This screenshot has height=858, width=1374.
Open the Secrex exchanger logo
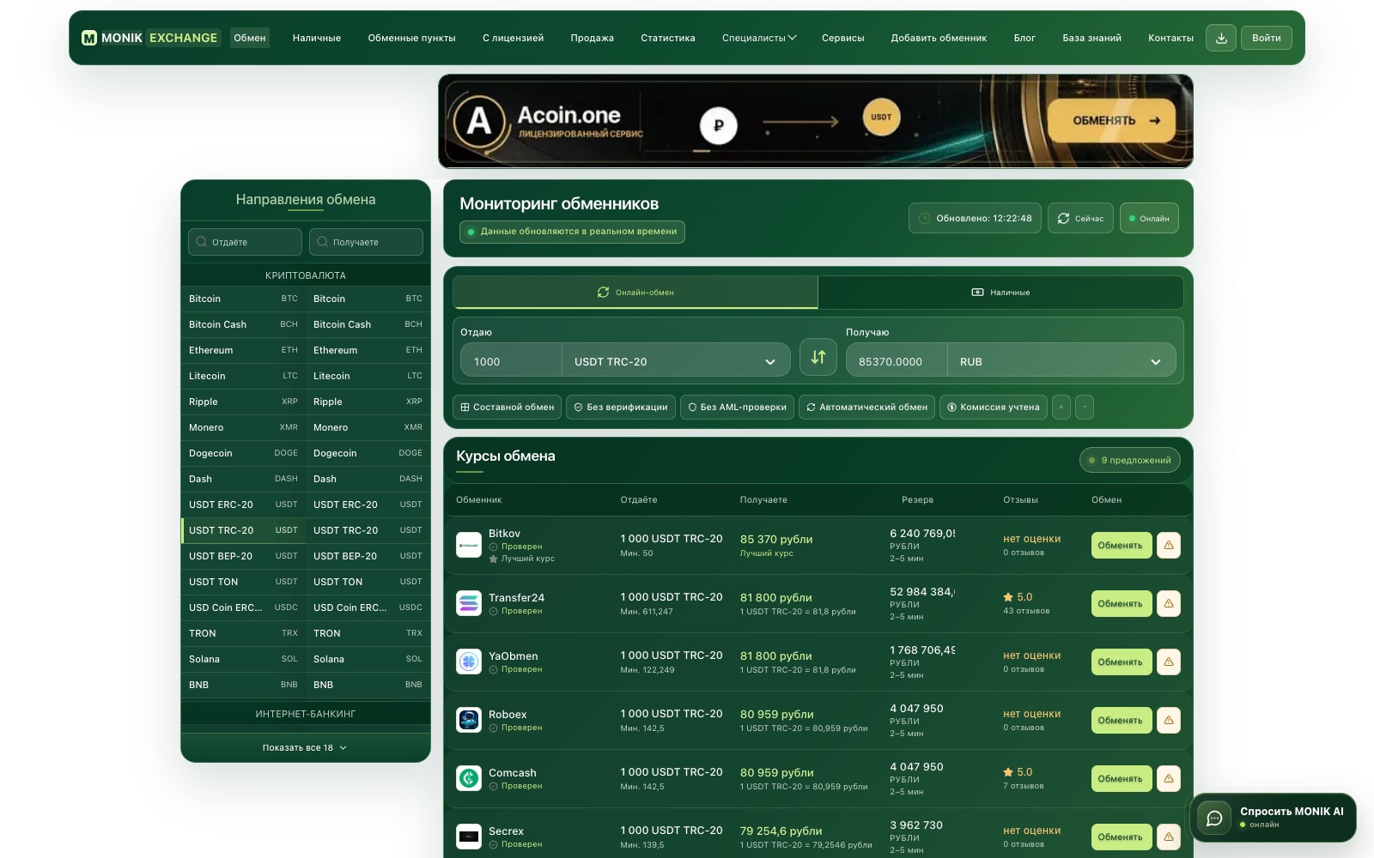[x=469, y=837]
